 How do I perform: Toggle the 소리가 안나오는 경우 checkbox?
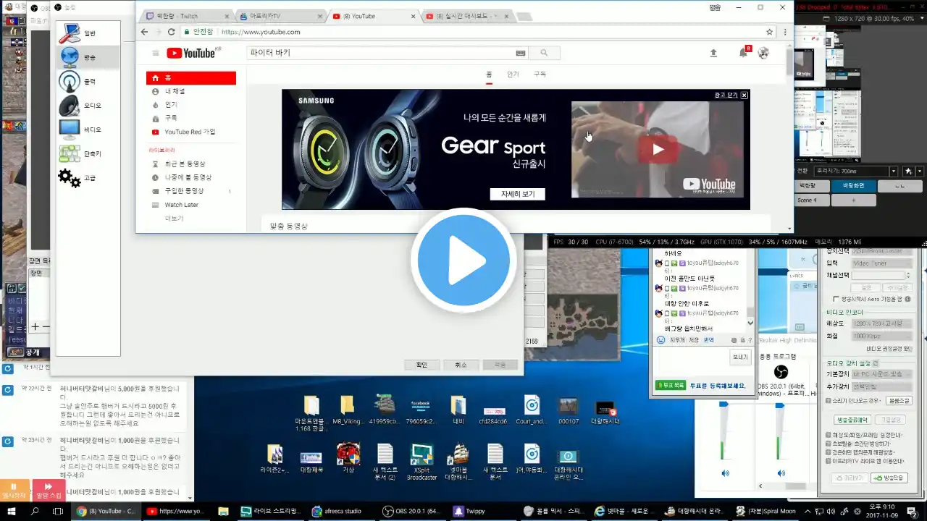point(829,400)
